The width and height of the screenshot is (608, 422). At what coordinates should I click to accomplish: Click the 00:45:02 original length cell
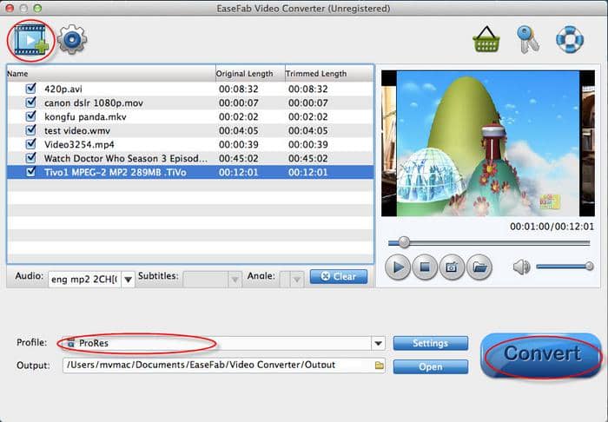point(239,159)
